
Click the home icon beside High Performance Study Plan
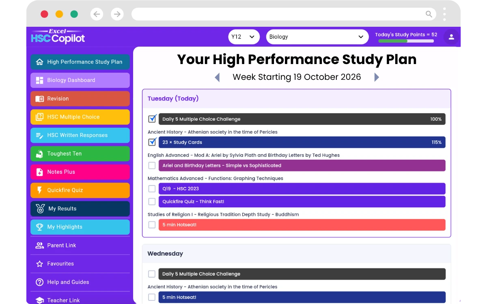tap(39, 62)
